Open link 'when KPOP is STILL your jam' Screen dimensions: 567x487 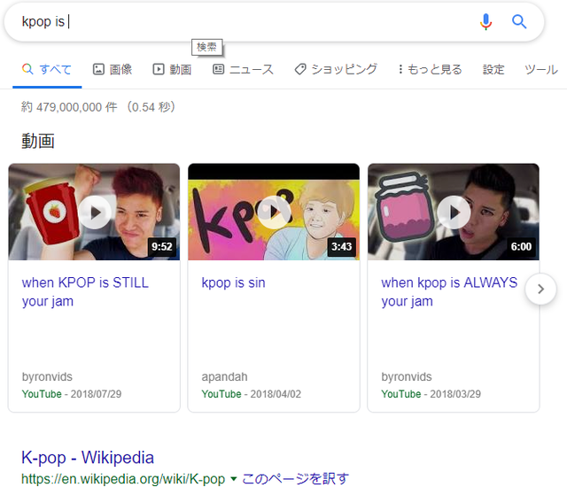(85, 291)
